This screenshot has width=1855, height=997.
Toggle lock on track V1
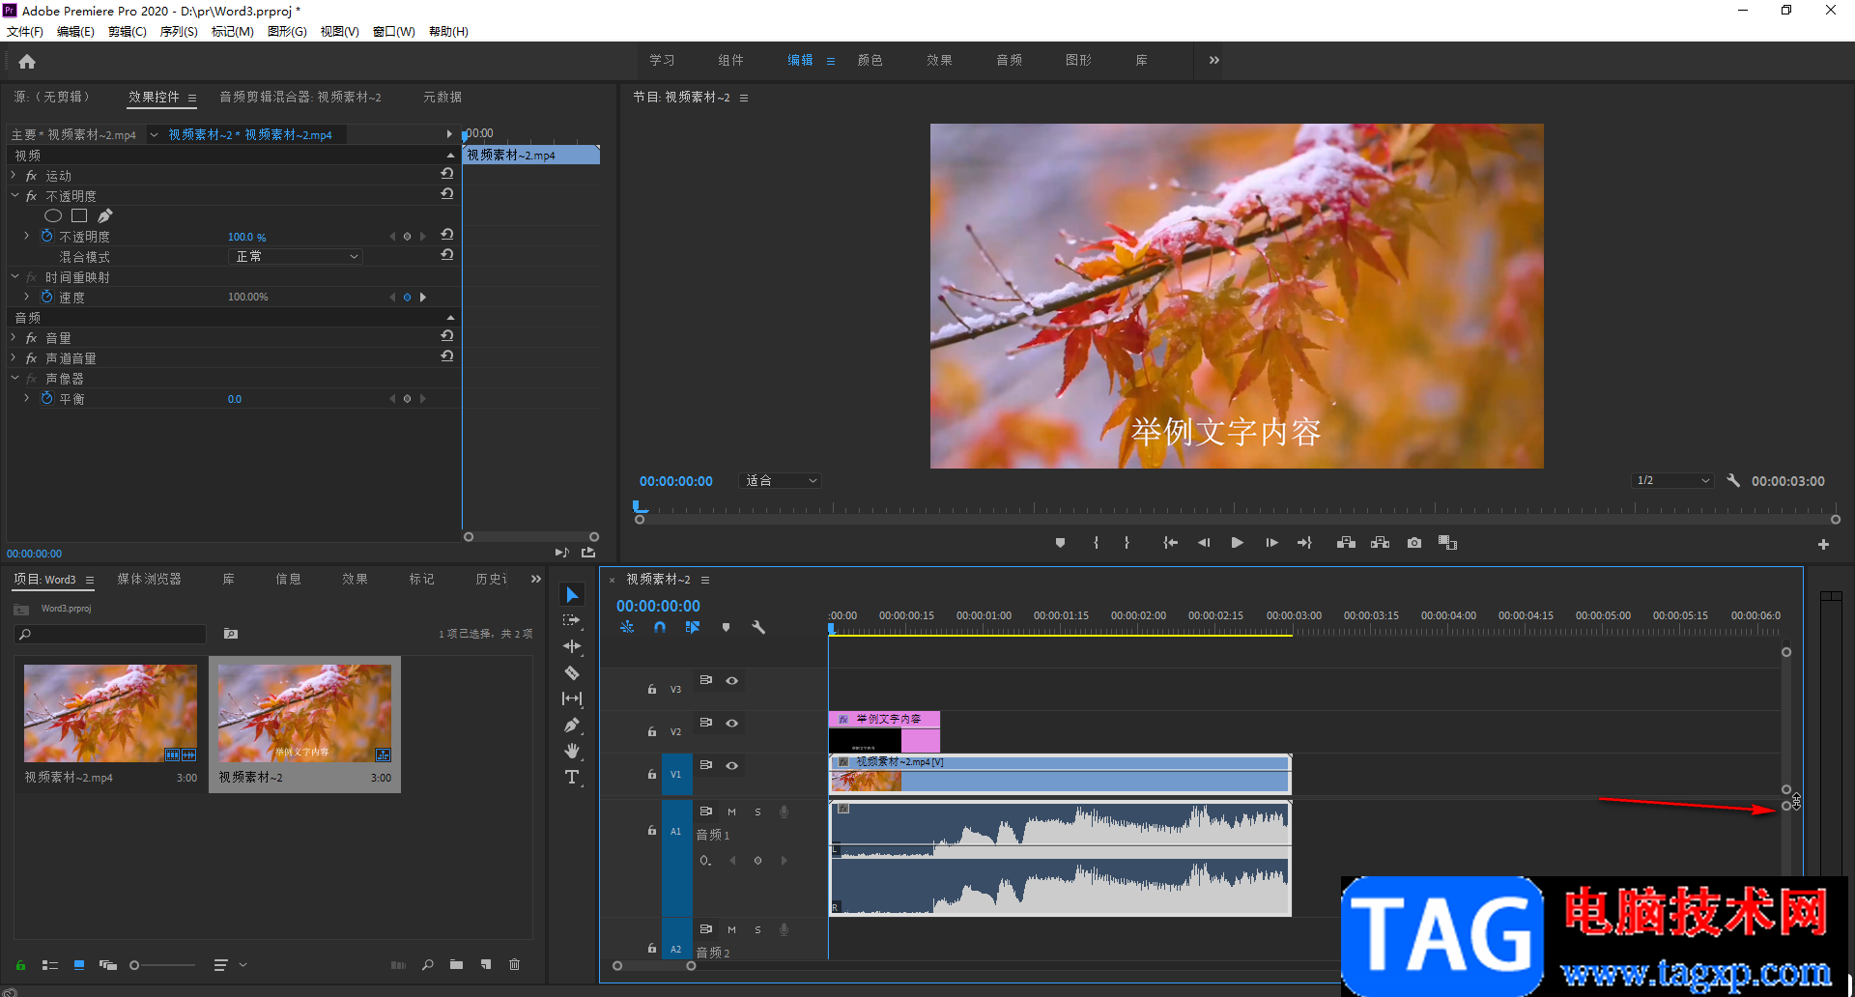click(x=652, y=774)
